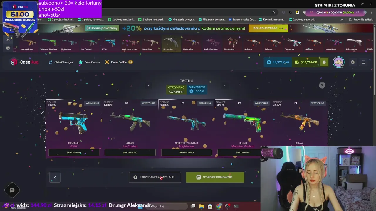This screenshot has width=376, height=211.
Task: Select the Monster Mashup live drop
Action: (48, 44)
